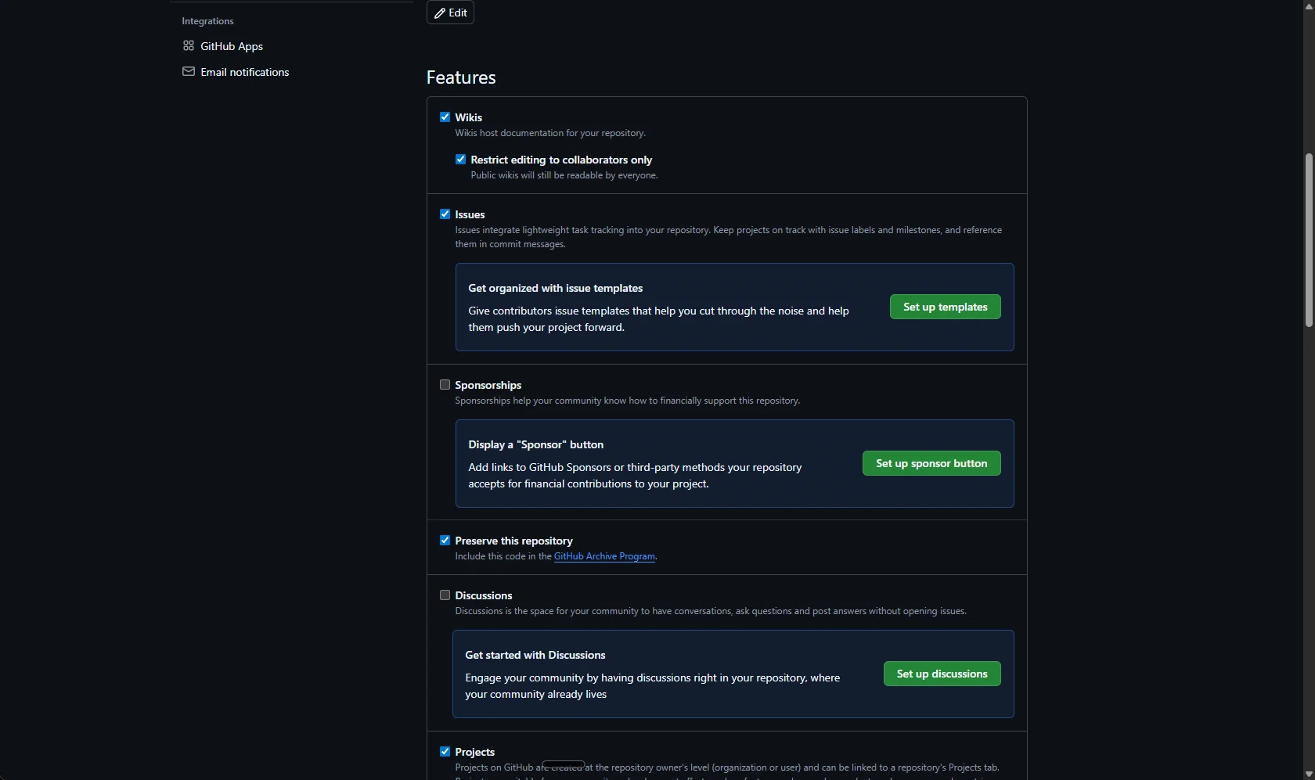Open the GitHub Archive Program link

coord(604,556)
